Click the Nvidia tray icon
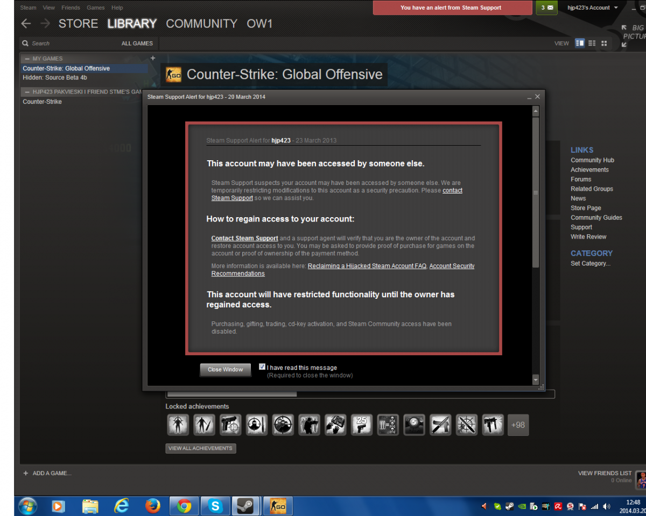This screenshot has height=516, width=646. click(x=521, y=506)
